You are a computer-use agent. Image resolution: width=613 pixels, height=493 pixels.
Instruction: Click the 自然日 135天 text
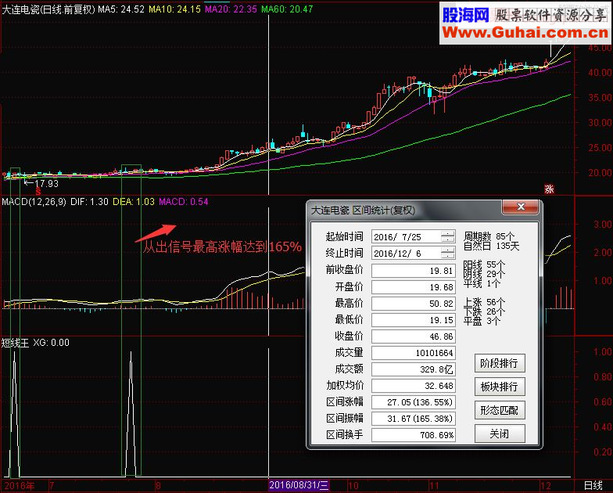click(491, 246)
